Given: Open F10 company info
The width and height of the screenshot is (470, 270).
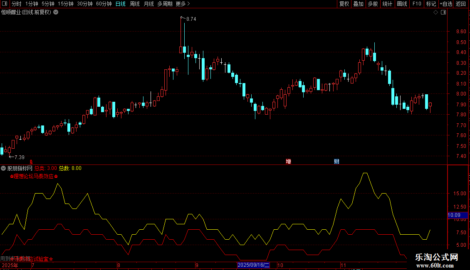Looking at the screenshot, I should coord(417,4).
